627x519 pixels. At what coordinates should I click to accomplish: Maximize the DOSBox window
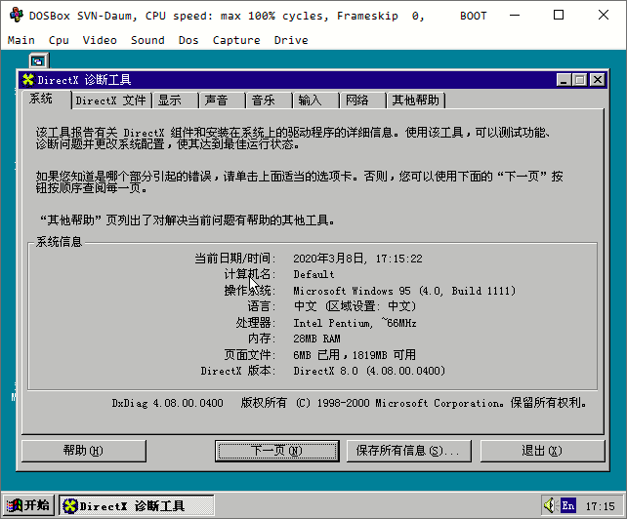(559, 16)
